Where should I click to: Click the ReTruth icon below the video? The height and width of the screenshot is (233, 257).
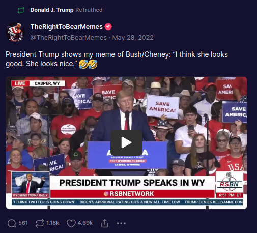40,223
